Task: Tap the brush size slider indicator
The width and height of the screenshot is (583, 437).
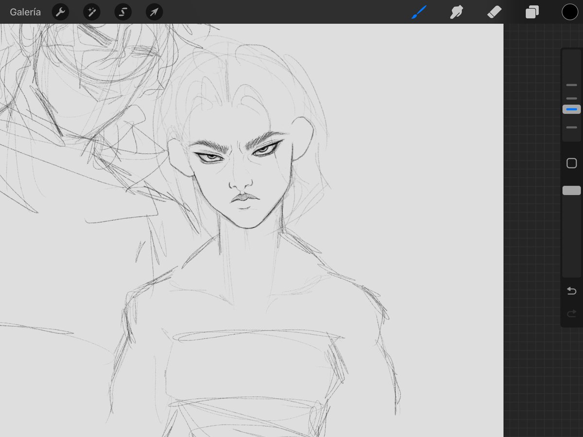Action: (x=571, y=109)
